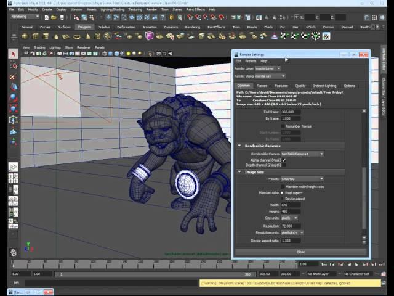Activate the Paint Selection tool
The width and height of the screenshot is (394, 296).
click(x=13, y=76)
